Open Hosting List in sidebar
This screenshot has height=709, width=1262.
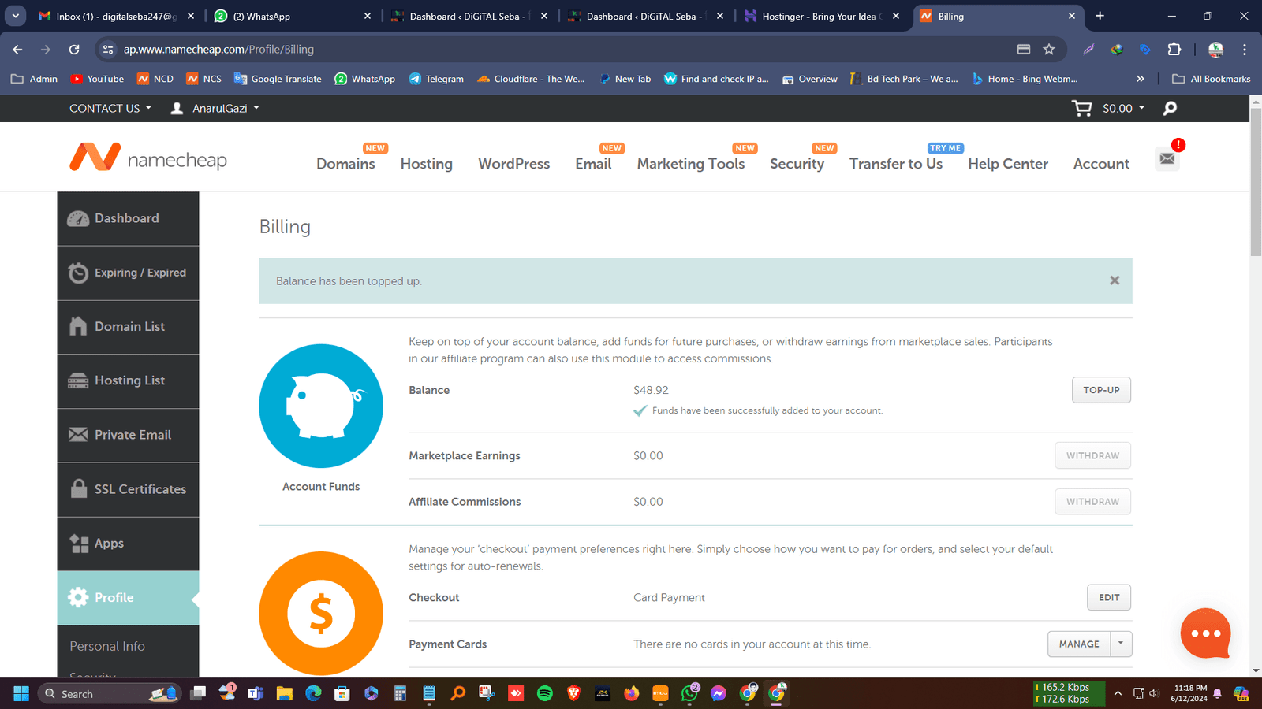click(x=128, y=380)
